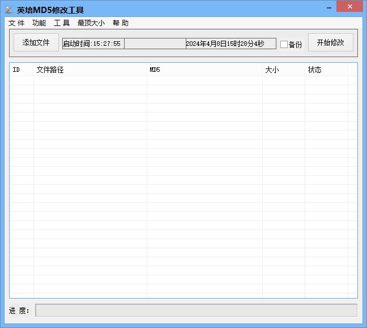Sort by the MD5 column header

click(204, 70)
